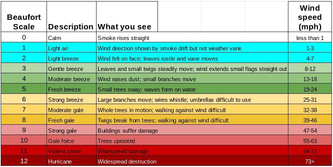The image size is (333, 167).
Task: Select the Beaufort scale number 6 cell
Action: 24,100
